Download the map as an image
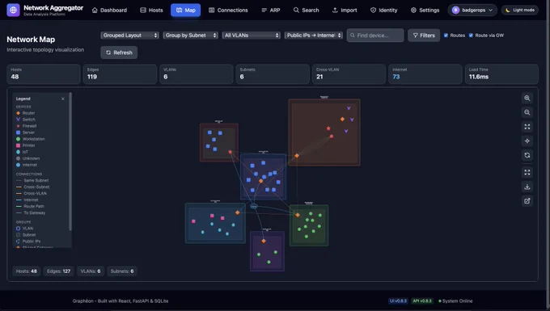This screenshot has width=550, height=311. (x=527, y=187)
